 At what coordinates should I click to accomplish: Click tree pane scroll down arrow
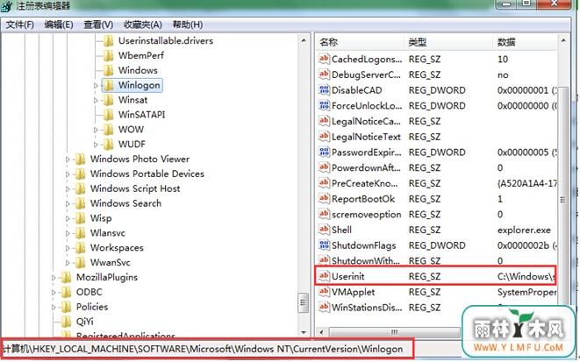coord(304,332)
